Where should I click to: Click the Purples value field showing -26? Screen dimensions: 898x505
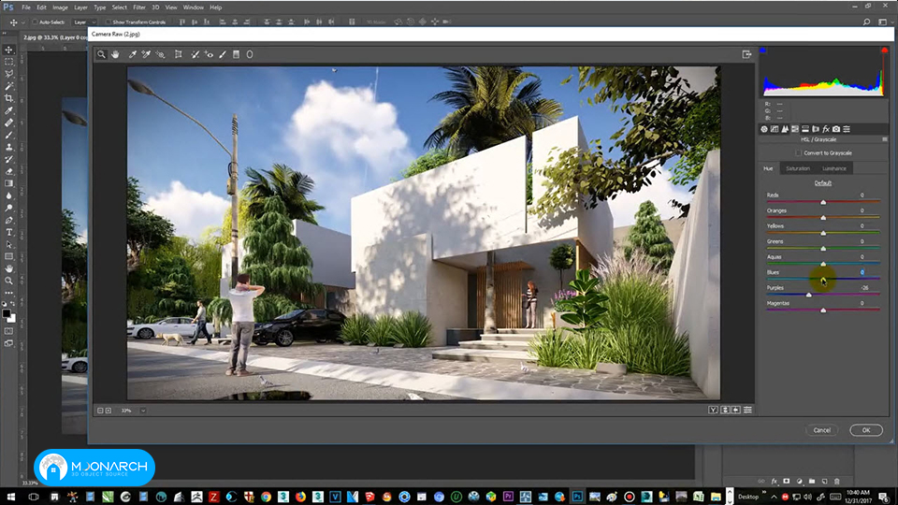click(863, 288)
